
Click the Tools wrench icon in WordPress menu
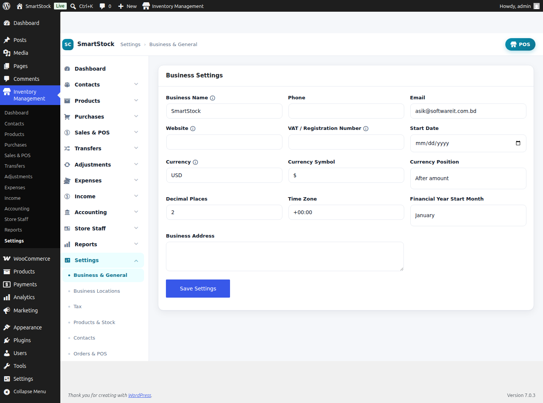pyautogui.click(x=7, y=366)
